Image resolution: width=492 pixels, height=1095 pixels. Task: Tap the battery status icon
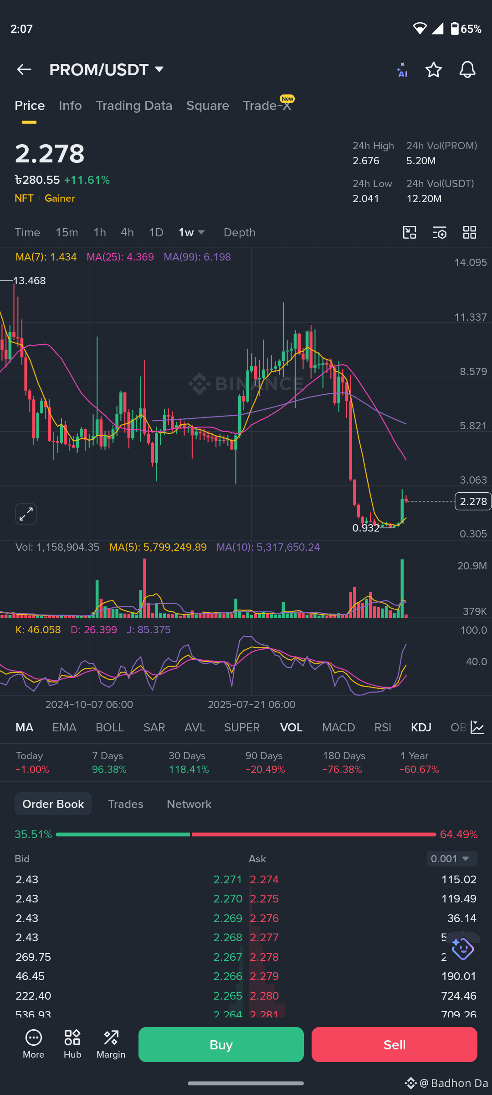coord(455,29)
